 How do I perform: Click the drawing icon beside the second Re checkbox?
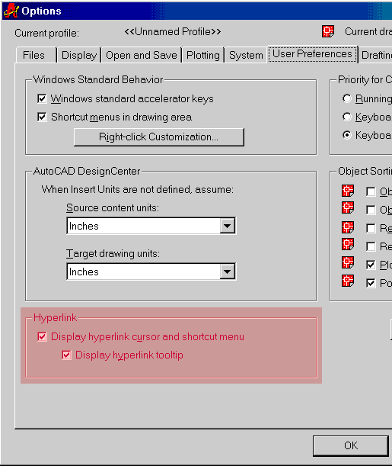[x=348, y=244]
